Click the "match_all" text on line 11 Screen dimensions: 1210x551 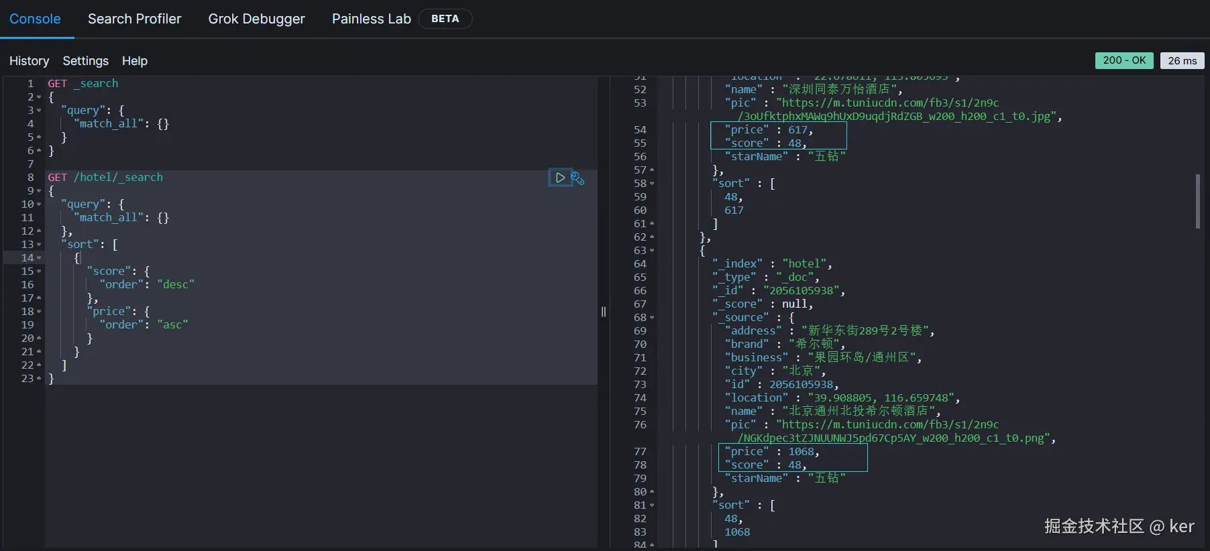coord(109,218)
